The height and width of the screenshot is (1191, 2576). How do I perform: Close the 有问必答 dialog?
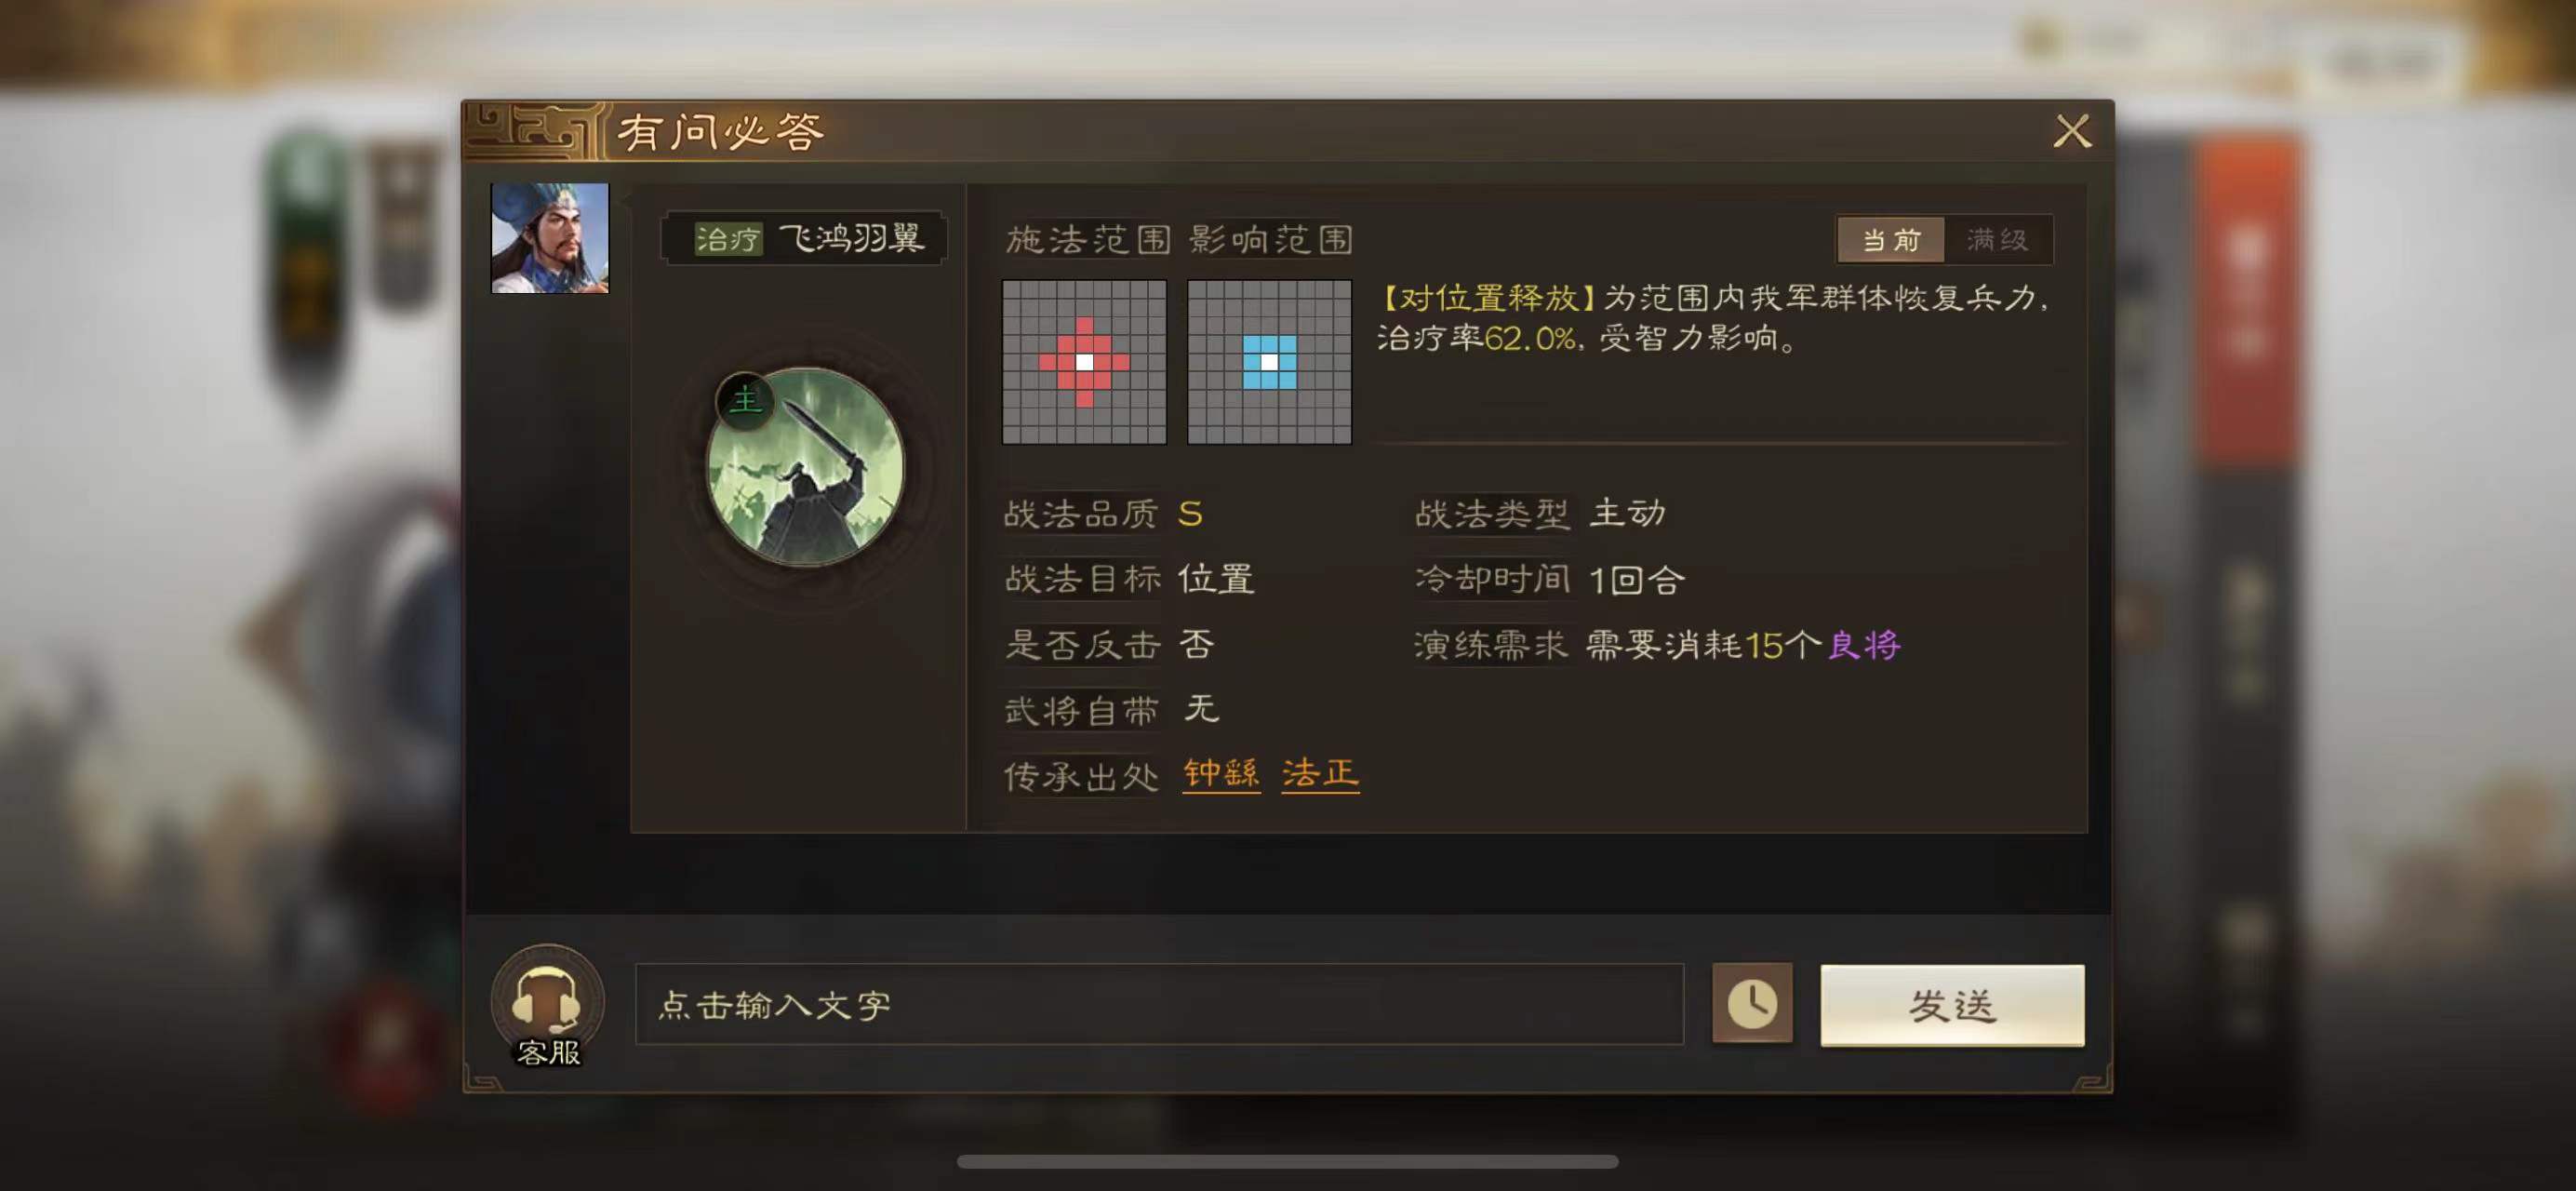click(2072, 130)
